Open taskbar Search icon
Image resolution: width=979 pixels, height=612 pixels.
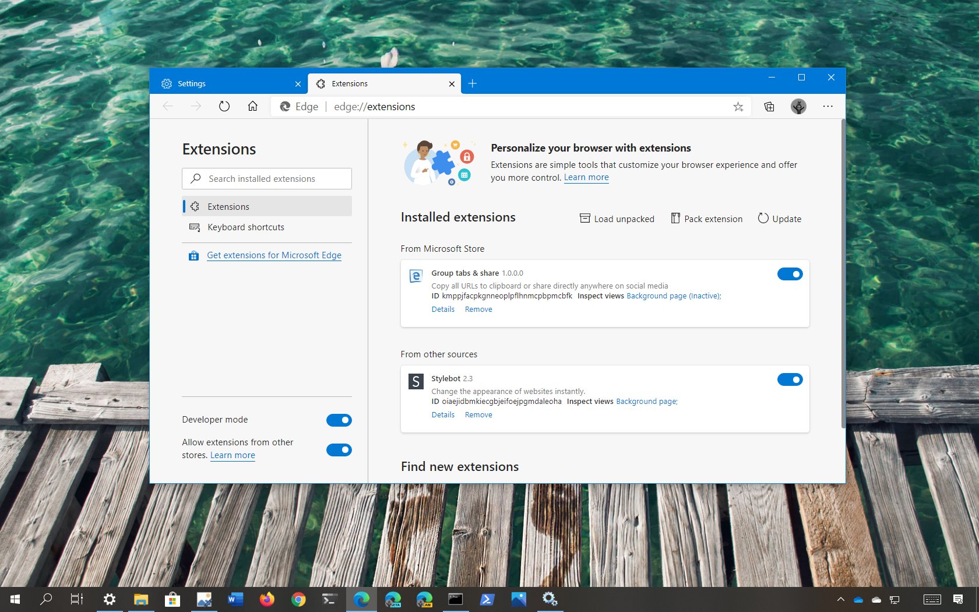46,599
